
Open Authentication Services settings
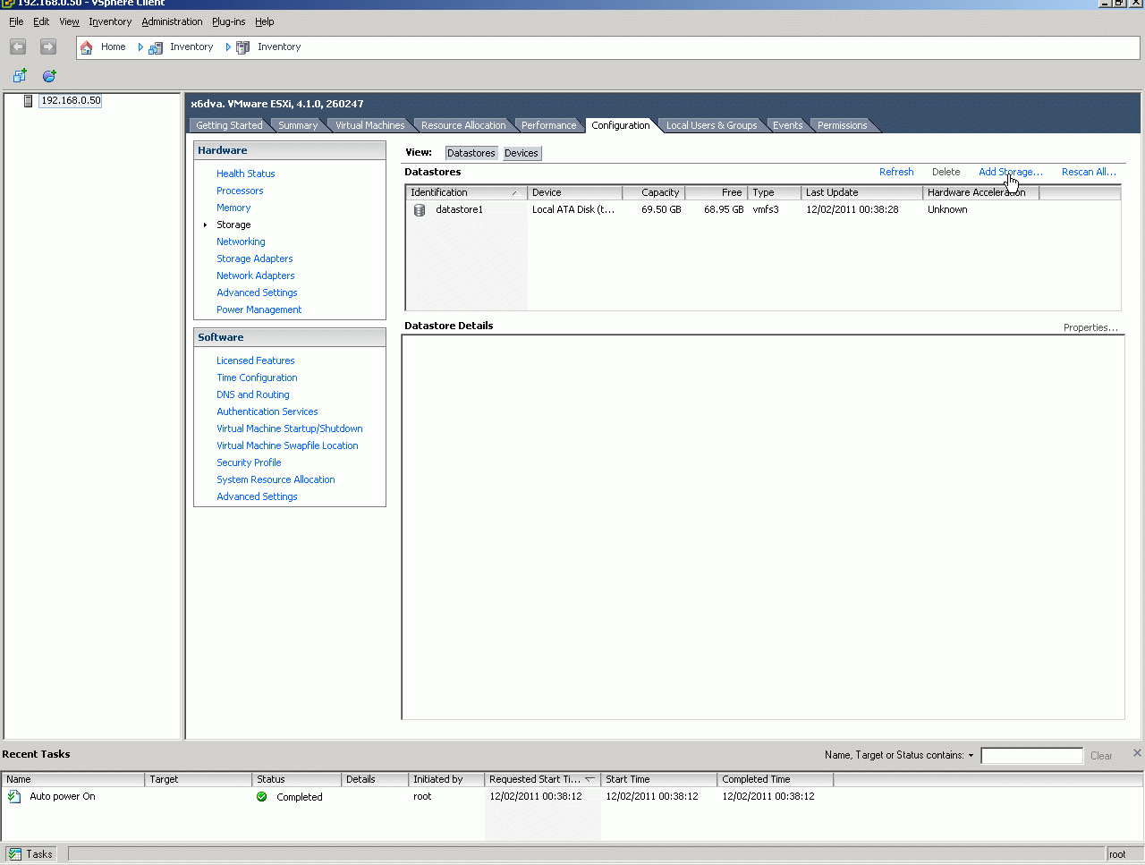pos(267,411)
